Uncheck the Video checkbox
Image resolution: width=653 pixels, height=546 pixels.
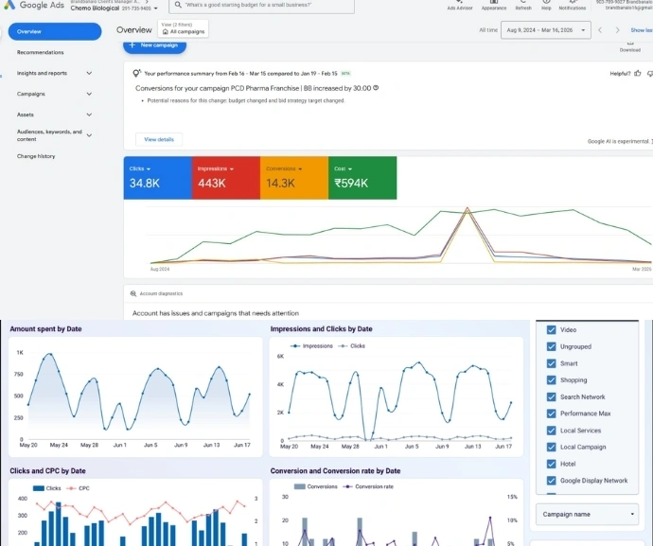tap(552, 330)
